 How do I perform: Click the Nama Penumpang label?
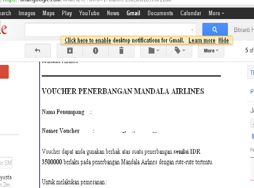pos(63,112)
